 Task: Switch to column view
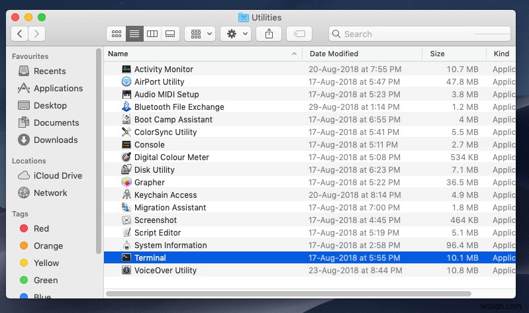coord(152,34)
